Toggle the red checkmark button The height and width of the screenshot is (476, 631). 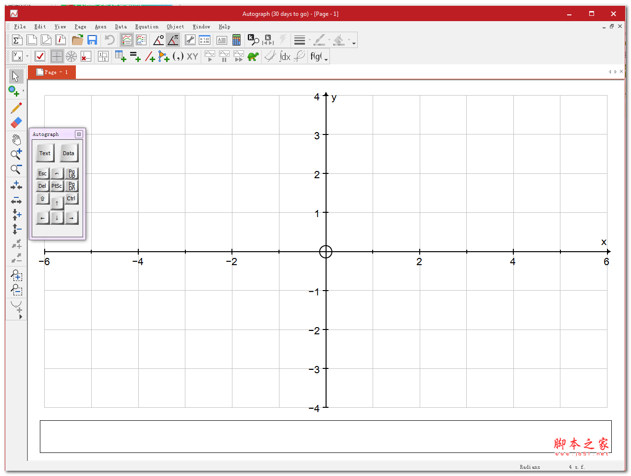(x=40, y=57)
